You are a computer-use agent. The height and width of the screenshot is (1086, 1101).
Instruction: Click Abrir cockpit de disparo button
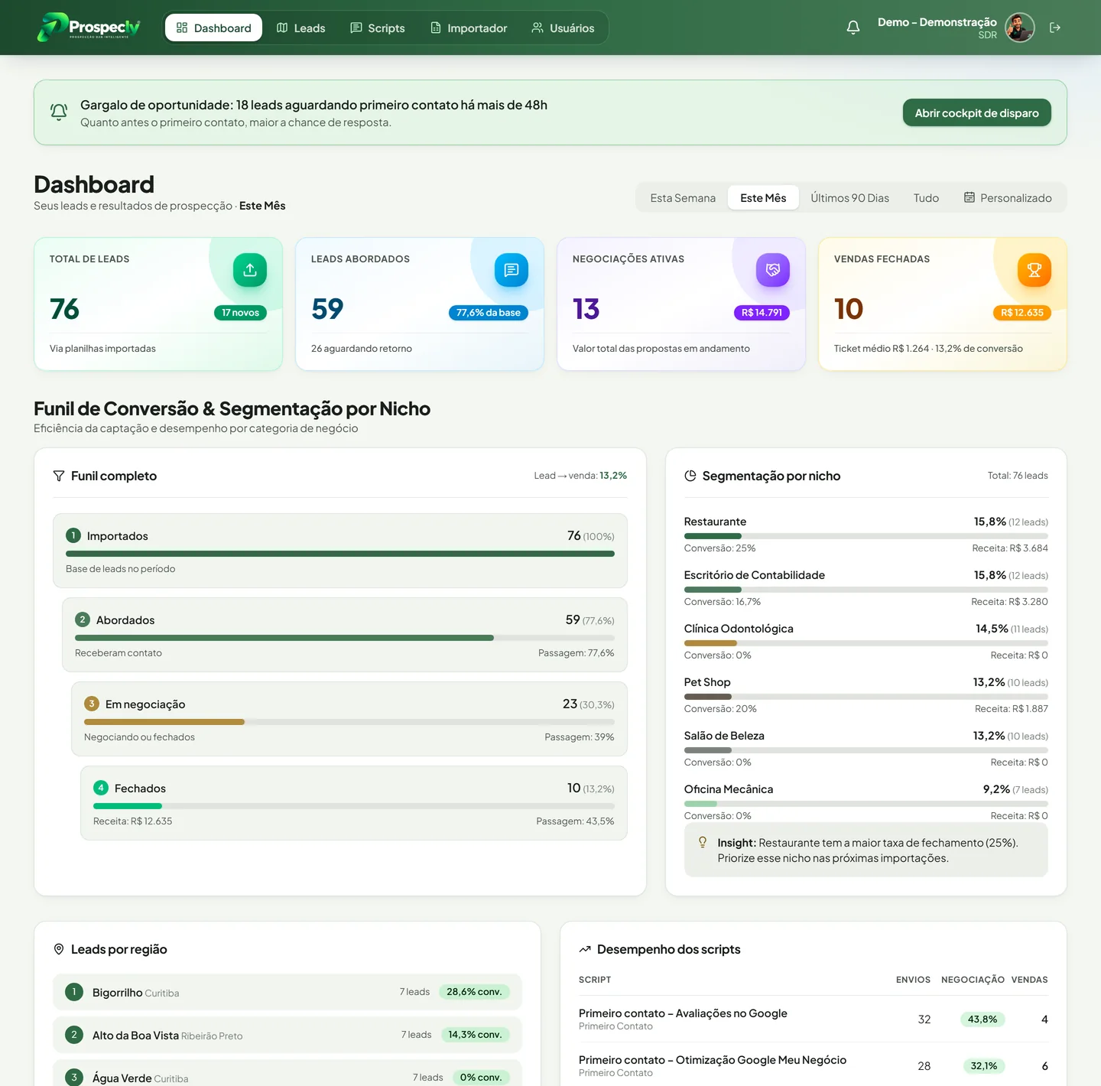pos(976,113)
